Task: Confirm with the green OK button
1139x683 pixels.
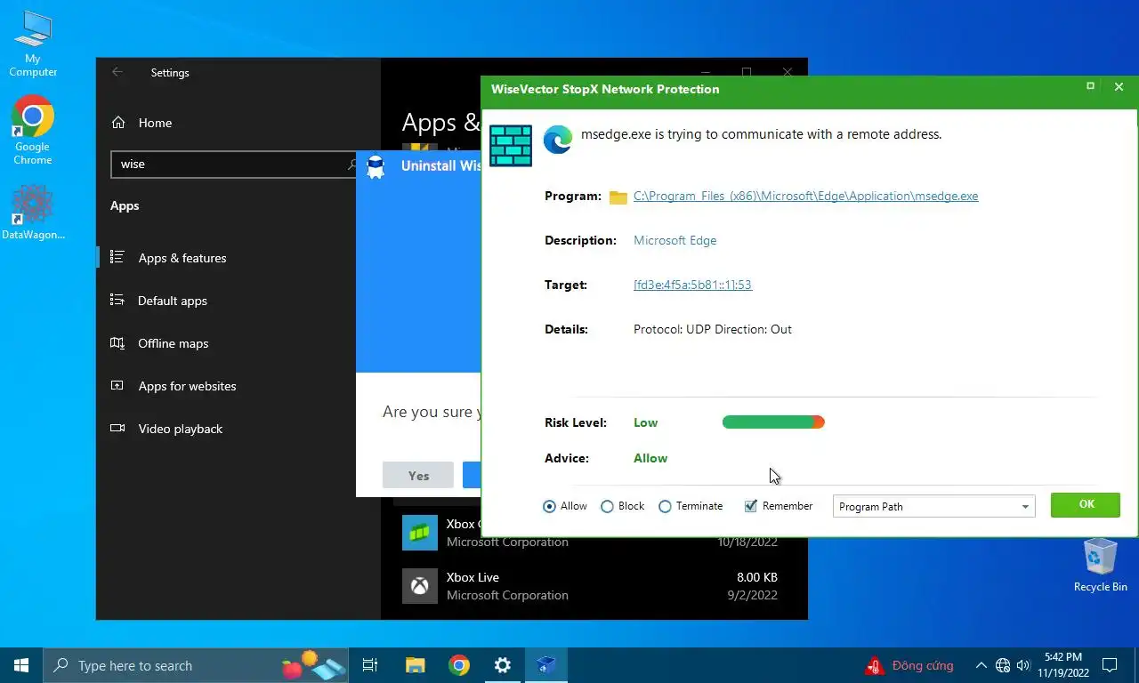Action: click(x=1086, y=504)
